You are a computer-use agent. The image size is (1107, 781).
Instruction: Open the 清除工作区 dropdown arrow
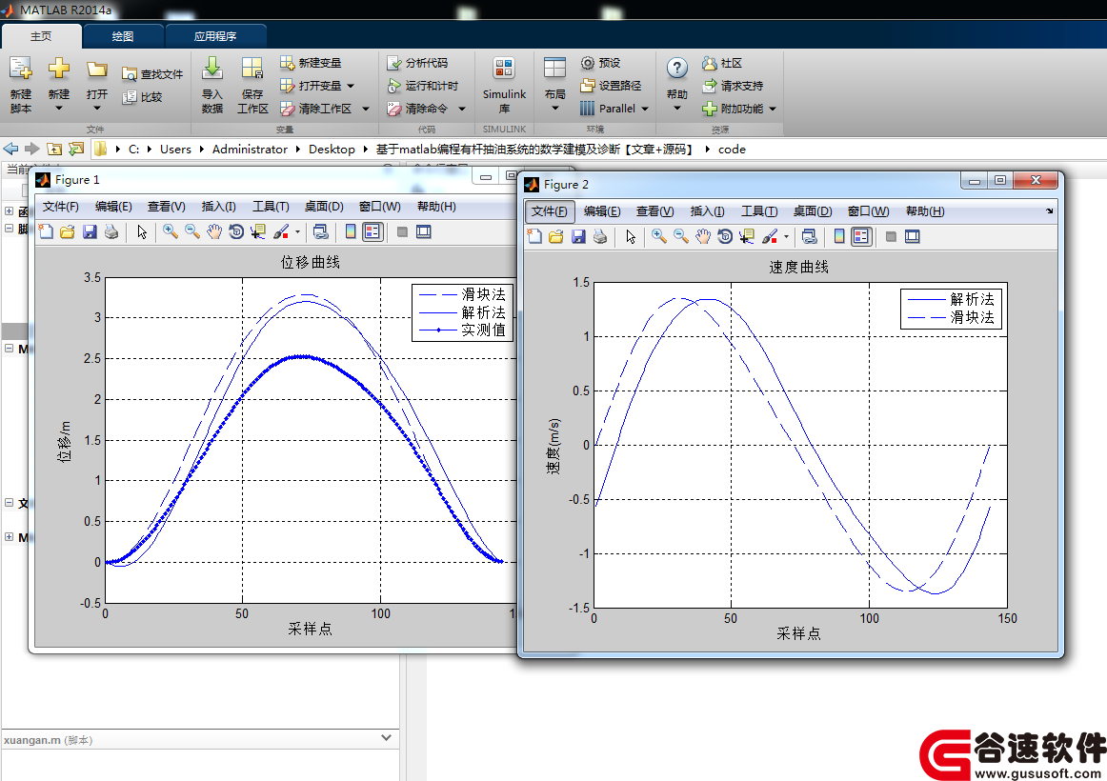tap(366, 109)
